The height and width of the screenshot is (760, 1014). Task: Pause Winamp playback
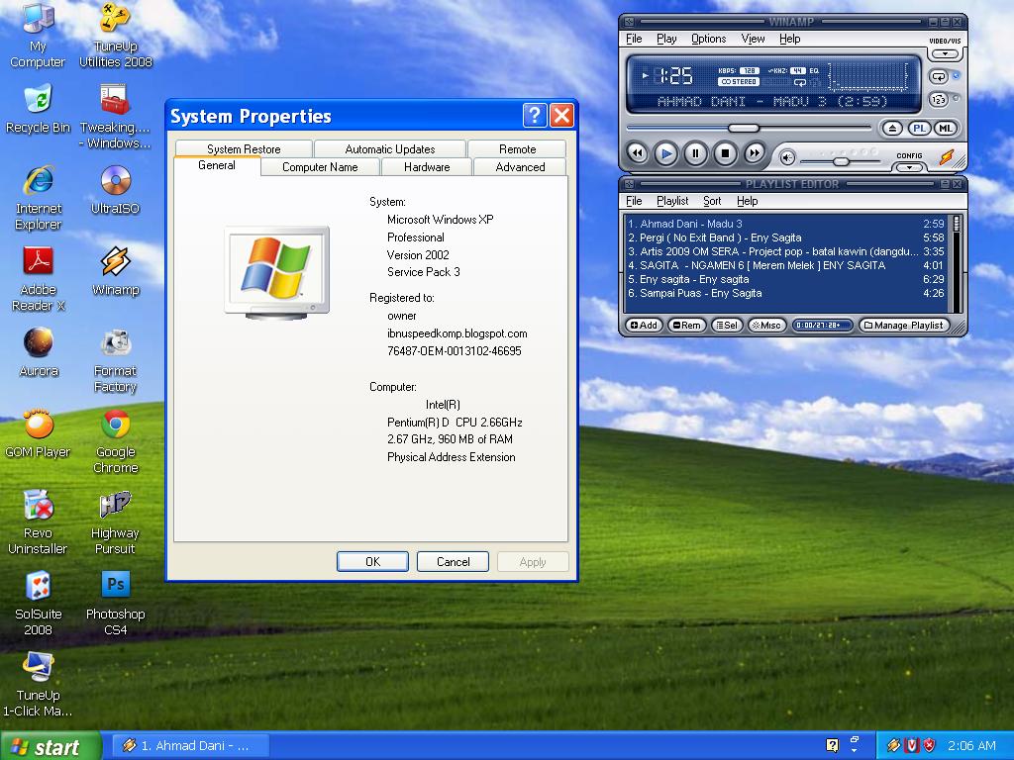click(x=696, y=153)
